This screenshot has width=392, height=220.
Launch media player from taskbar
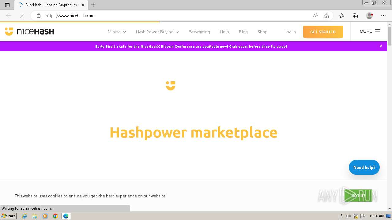(x=45, y=216)
